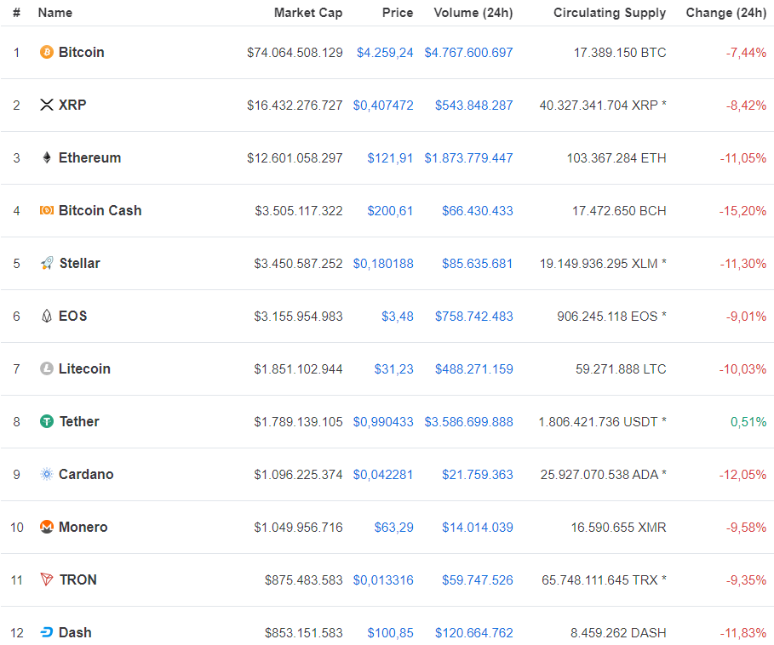774x645 pixels.
Task: Click the TRON red icon
Action: coord(46,580)
